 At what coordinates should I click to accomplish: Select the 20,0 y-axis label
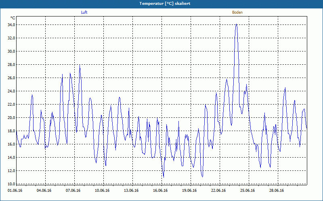click(x=11, y=118)
